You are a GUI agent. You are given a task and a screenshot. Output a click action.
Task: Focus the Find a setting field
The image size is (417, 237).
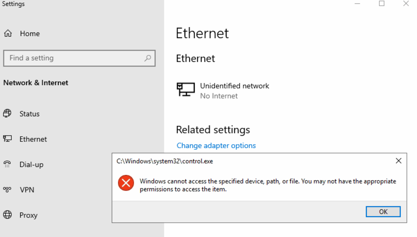click(75, 58)
